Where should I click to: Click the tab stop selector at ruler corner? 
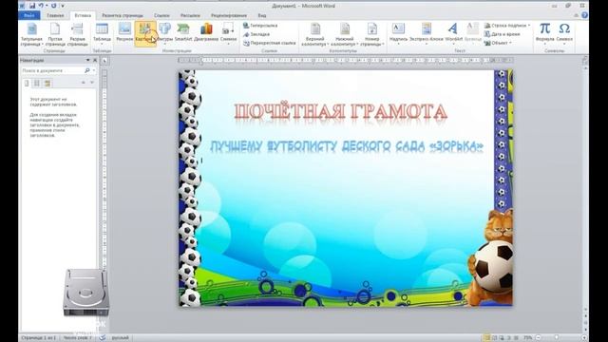point(104,61)
